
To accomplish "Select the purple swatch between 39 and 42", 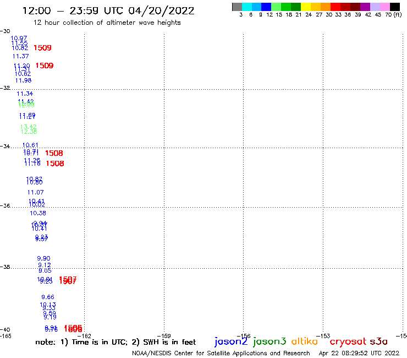I will [365, 7].
